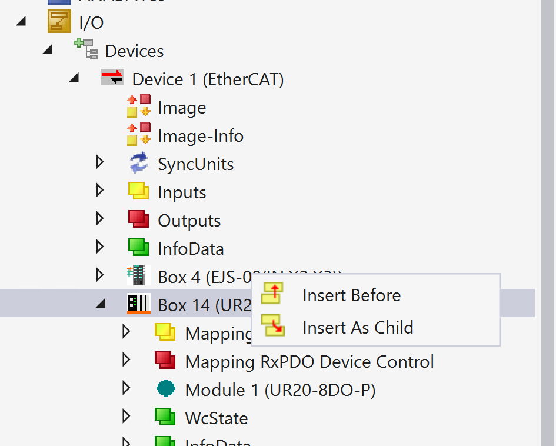The width and height of the screenshot is (556, 446).
Task: Collapse the Box 14 node
Action: tap(101, 304)
